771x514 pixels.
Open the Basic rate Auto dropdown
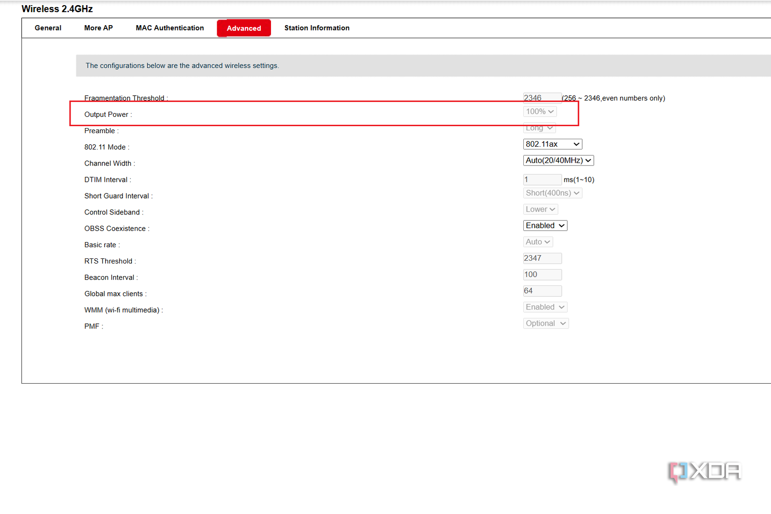point(538,242)
